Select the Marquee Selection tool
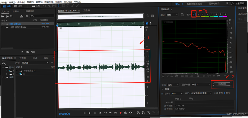248x118 pixels. coord(64,6)
